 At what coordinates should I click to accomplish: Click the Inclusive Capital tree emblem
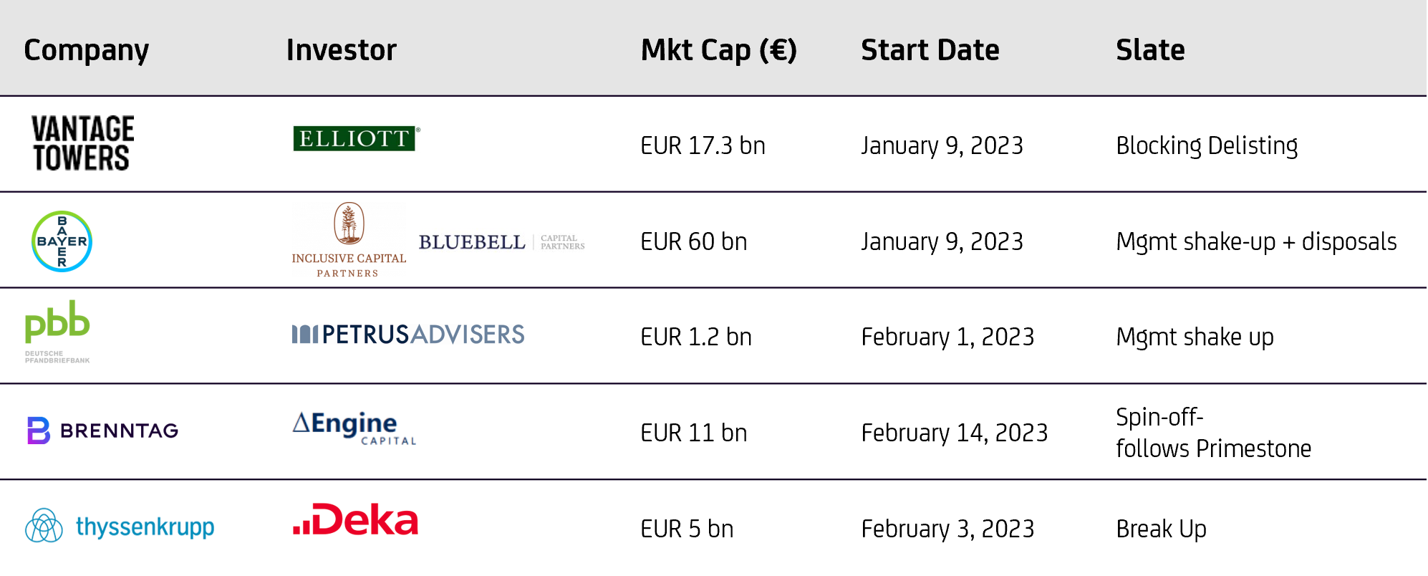click(x=349, y=224)
